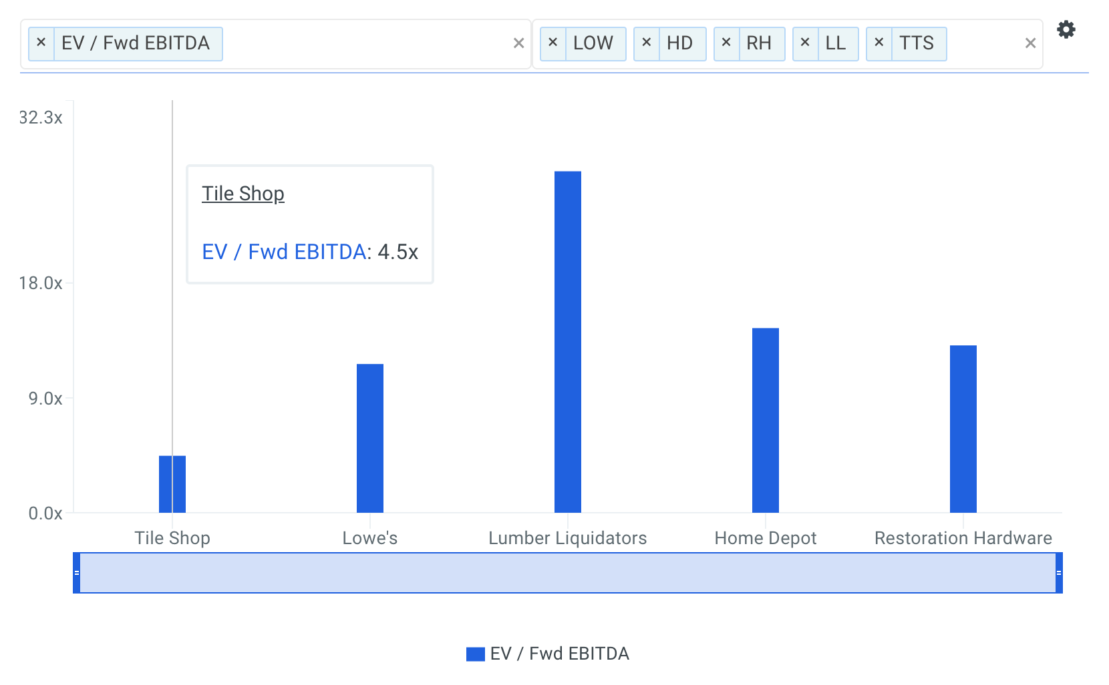This screenshot has height=685, width=1109.
Task: Click the Tile Shop bar
Action: pyautogui.click(x=172, y=484)
